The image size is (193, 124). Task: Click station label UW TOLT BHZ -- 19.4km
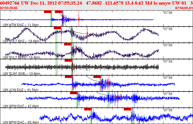pyautogui.click(x=21, y=41)
